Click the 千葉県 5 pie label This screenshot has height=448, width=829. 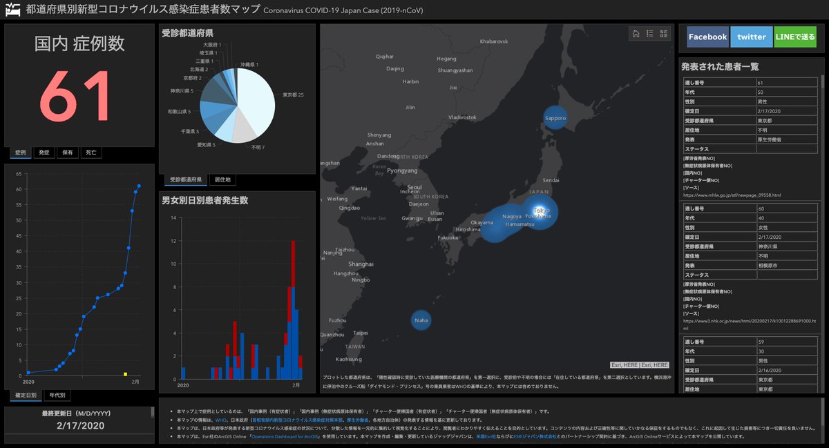click(190, 131)
